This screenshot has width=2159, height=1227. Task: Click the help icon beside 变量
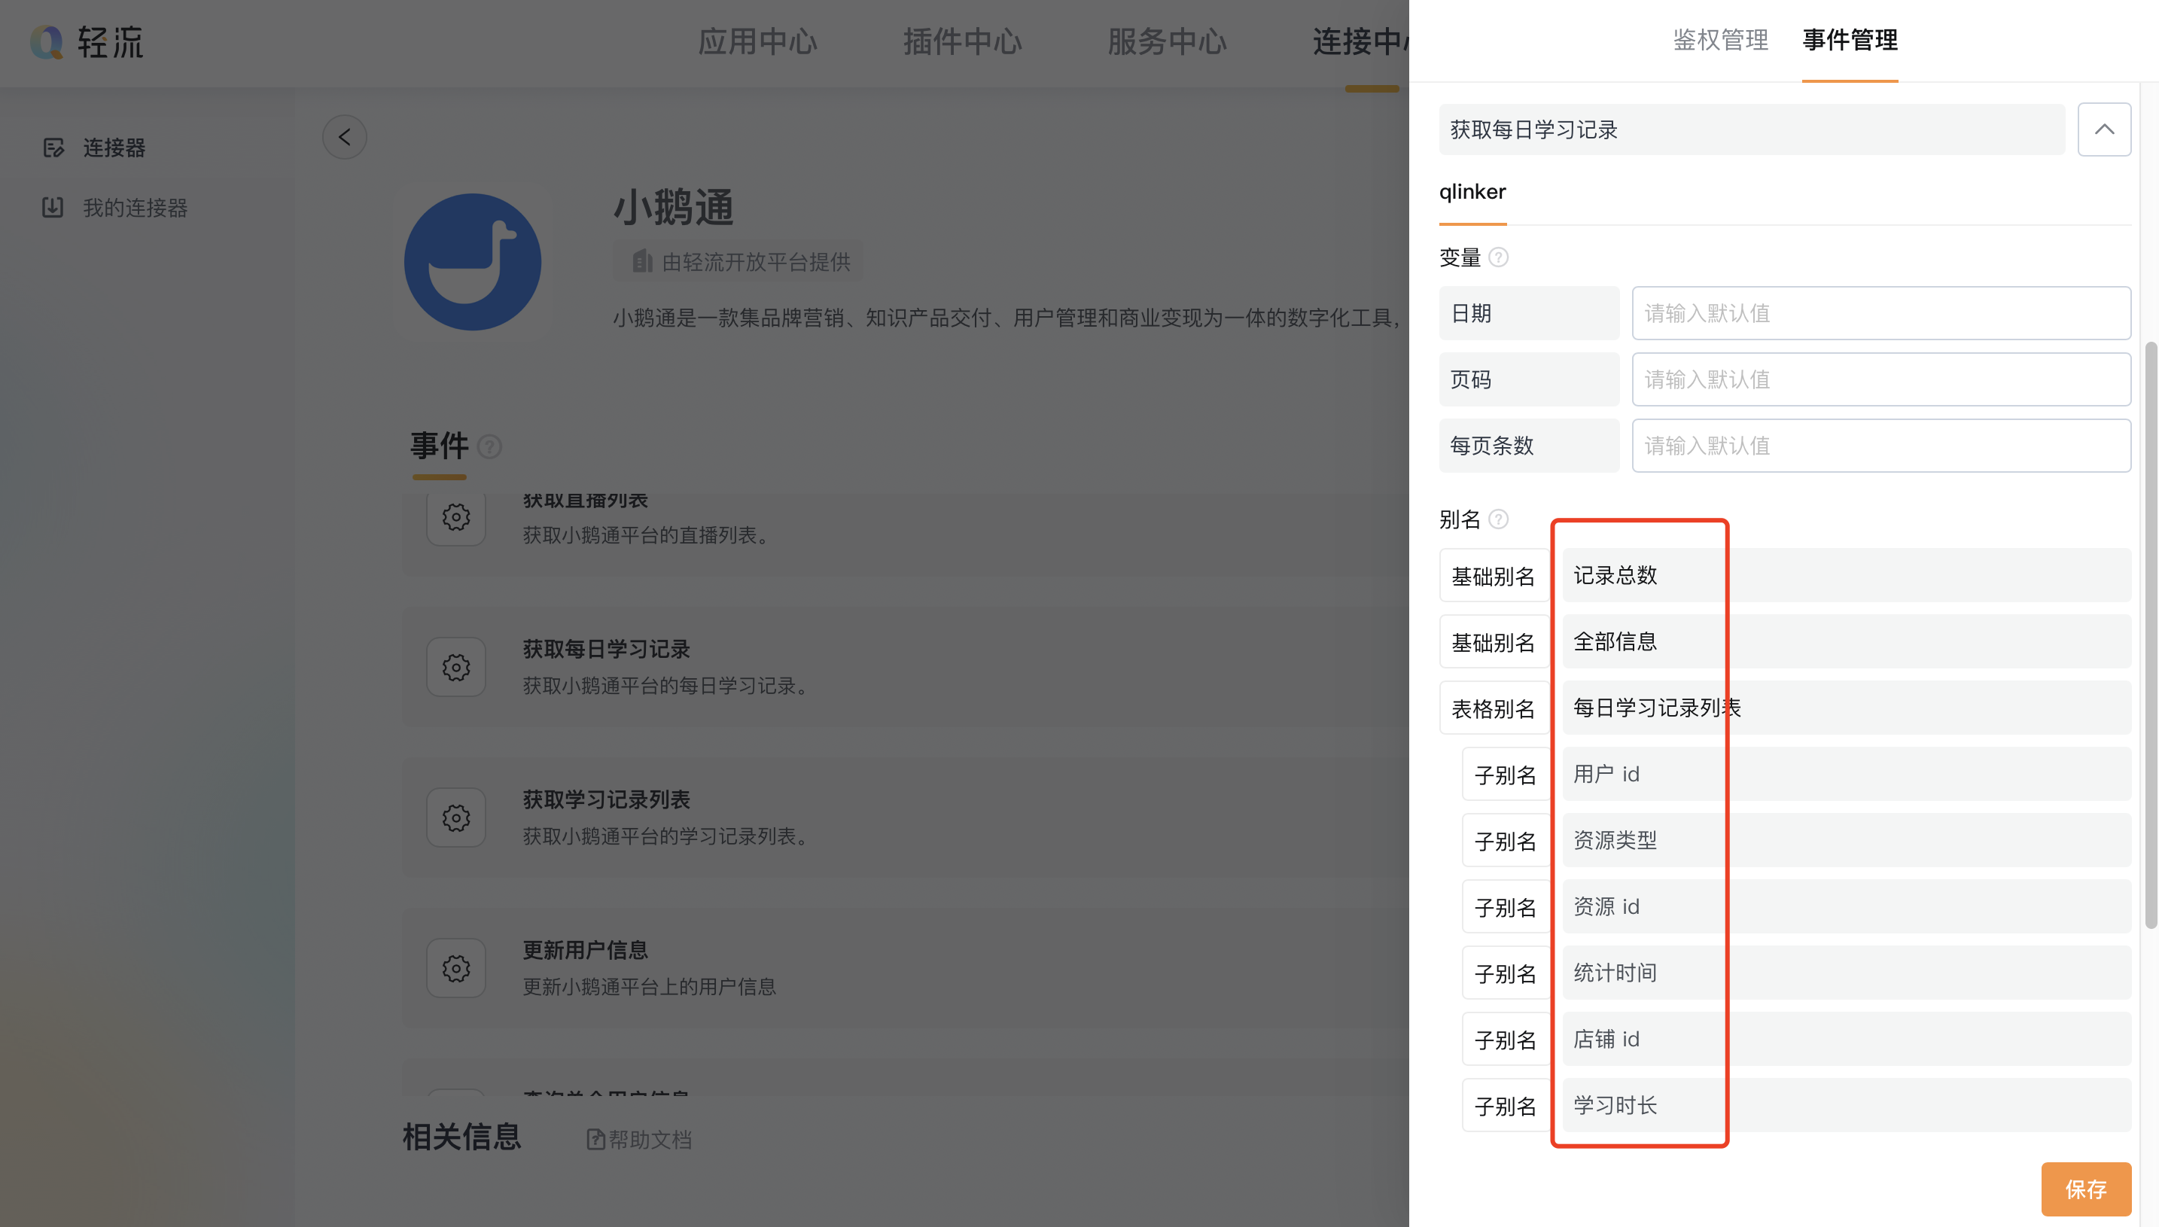click(1498, 257)
